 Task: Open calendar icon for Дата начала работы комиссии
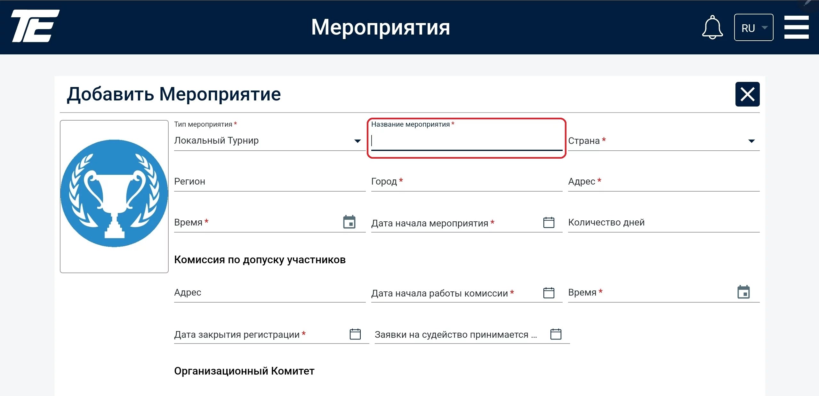(549, 293)
